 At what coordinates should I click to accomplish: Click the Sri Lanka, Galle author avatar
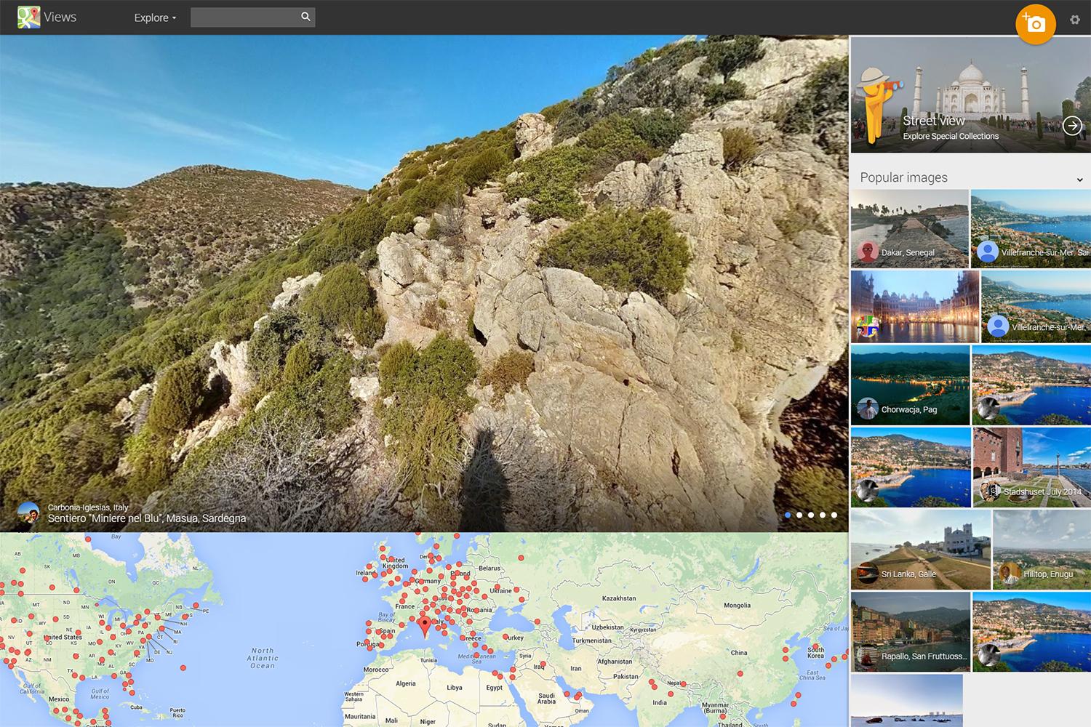click(867, 573)
